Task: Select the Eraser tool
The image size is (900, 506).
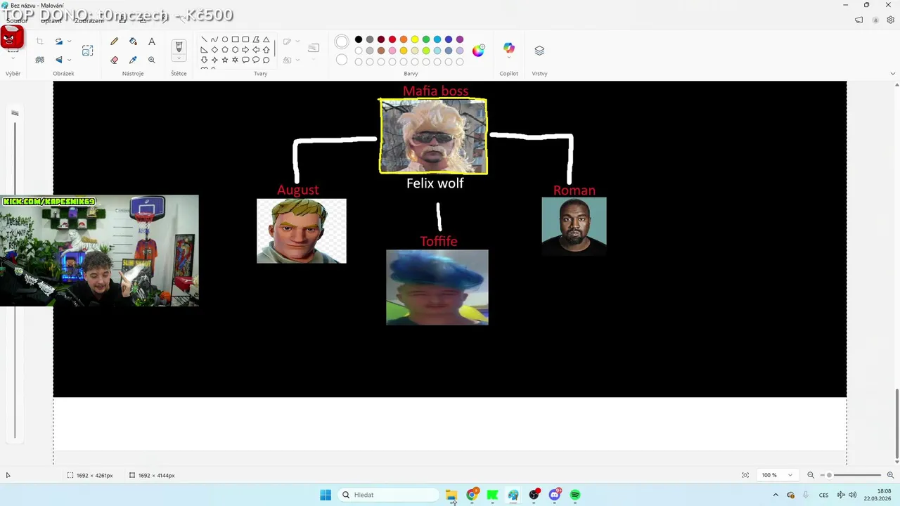Action: 114,60
